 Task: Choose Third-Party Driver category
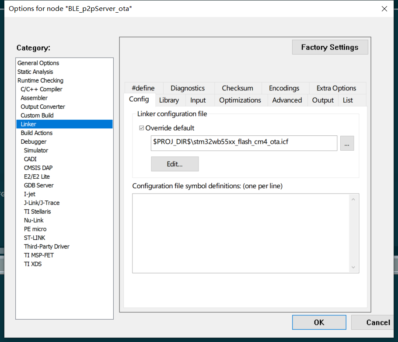pos(64,247)
